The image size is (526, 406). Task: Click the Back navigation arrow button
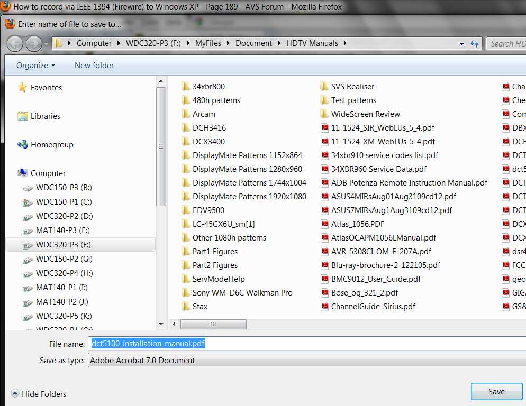pyautogui.click(x=14, y=43)
